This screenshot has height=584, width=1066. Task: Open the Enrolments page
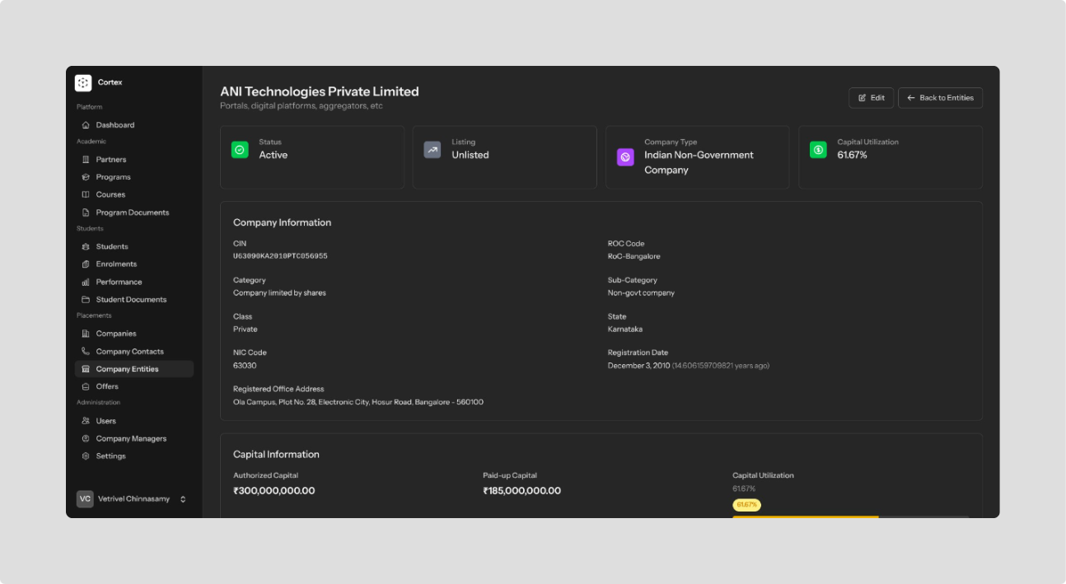coord(134,264)
